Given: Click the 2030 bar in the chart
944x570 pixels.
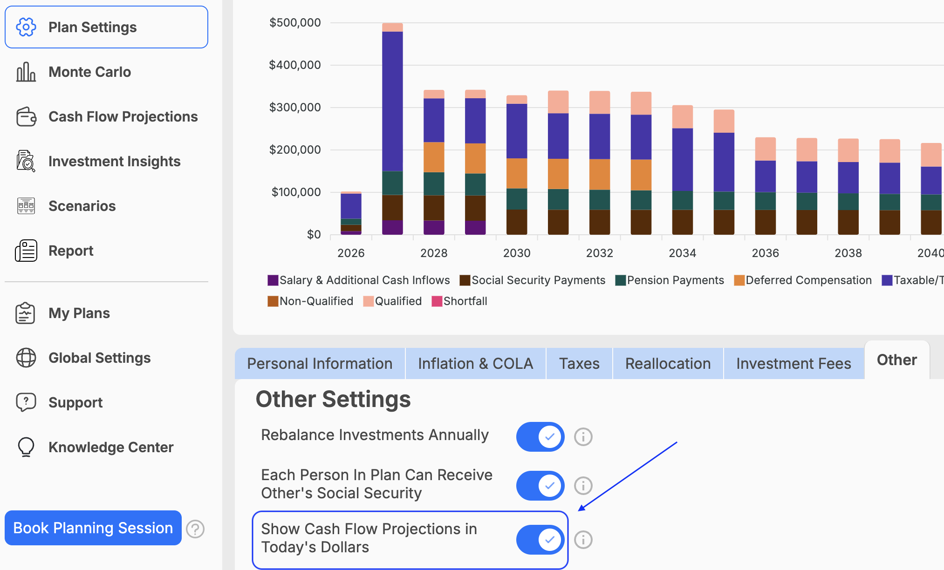Looking at the screenshot, I should click(517, 165).
